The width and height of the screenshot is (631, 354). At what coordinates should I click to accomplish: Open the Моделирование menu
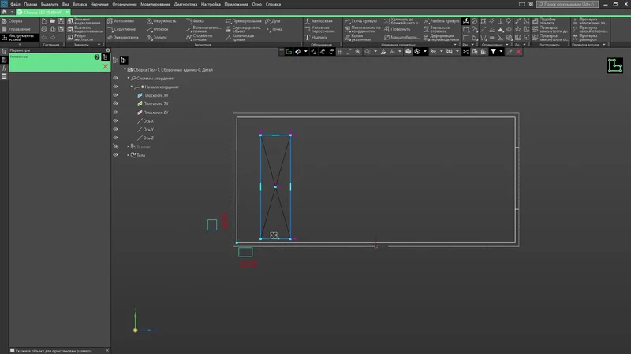[154, 4]
